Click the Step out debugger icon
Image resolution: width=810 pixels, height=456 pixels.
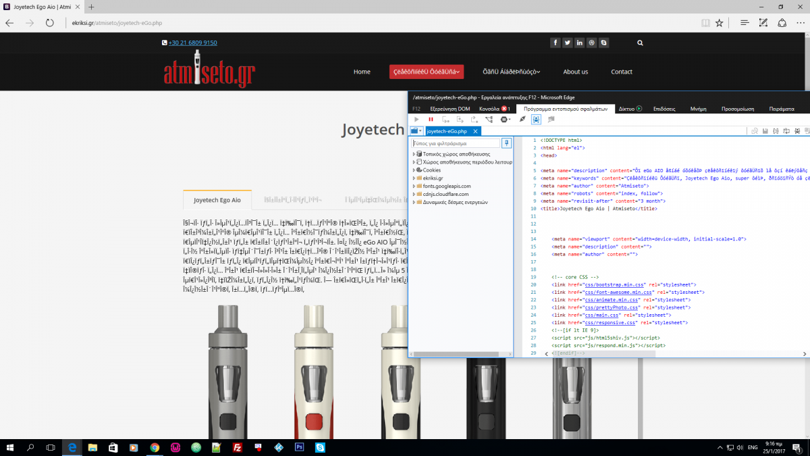pos(475,119)
